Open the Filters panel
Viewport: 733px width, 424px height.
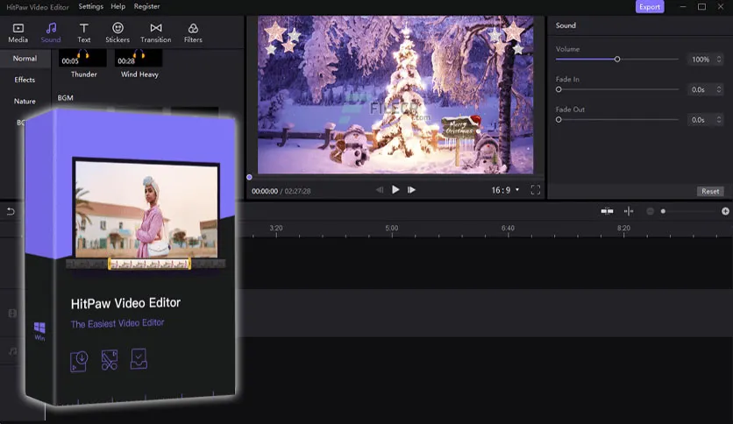coord(193,33)
